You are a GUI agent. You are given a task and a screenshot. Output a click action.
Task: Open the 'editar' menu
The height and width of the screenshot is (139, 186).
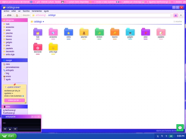click(x=14, y=11)
